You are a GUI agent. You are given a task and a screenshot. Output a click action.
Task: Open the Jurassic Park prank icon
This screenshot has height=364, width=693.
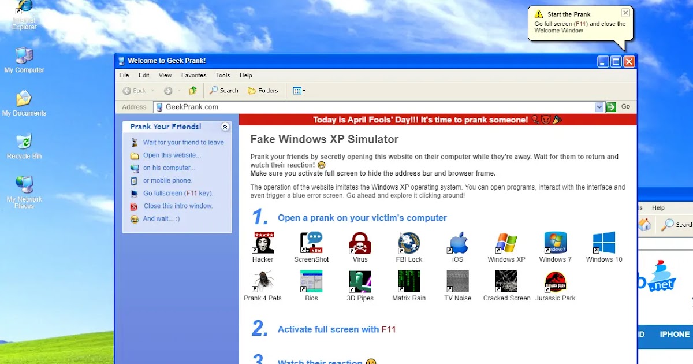tap(556, 282)
